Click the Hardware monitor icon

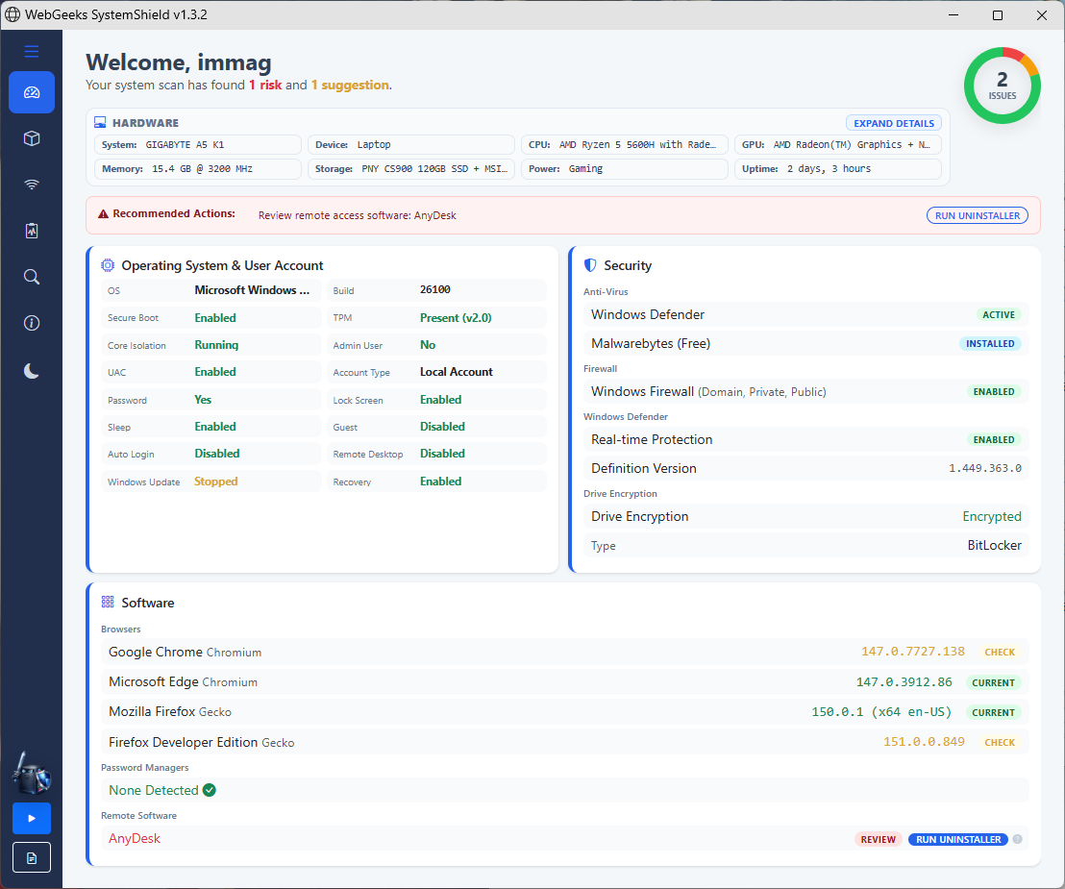(x=100, y=123)
